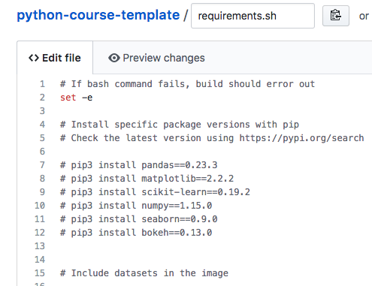The width and height of the screenshot is (372, 286).
Task: Click the 'pip3 install pandas==0.23.3' line
Action: click(139, 165)
